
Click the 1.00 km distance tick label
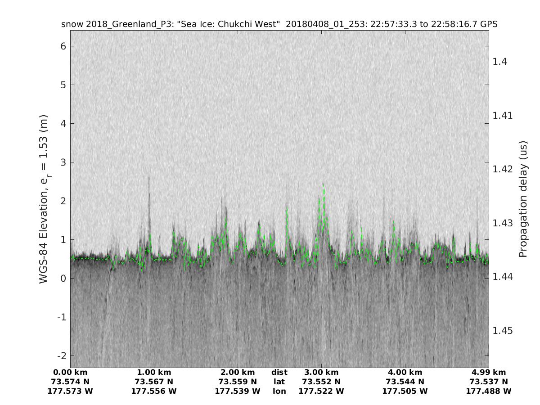click(x=154, y=372)
